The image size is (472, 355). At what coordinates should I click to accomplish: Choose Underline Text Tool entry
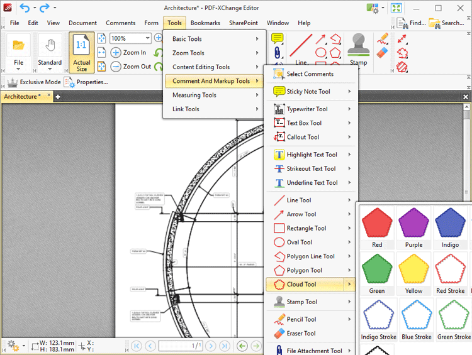(x=311, y=183)
